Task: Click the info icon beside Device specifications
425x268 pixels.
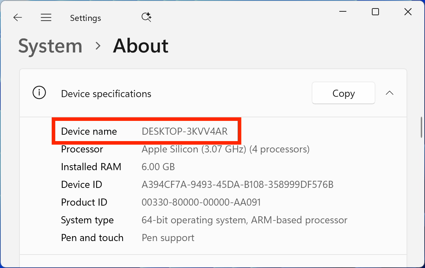Action: pos(39,93)
